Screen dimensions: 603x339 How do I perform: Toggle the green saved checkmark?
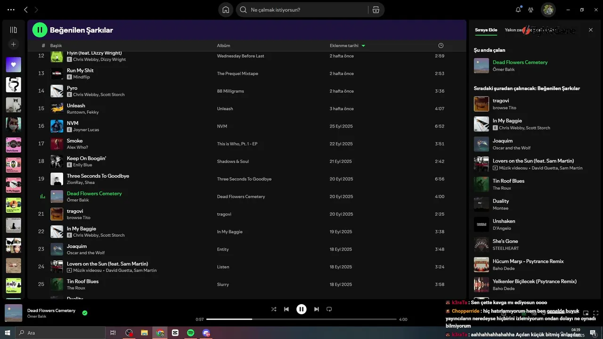tap(85, 313)
